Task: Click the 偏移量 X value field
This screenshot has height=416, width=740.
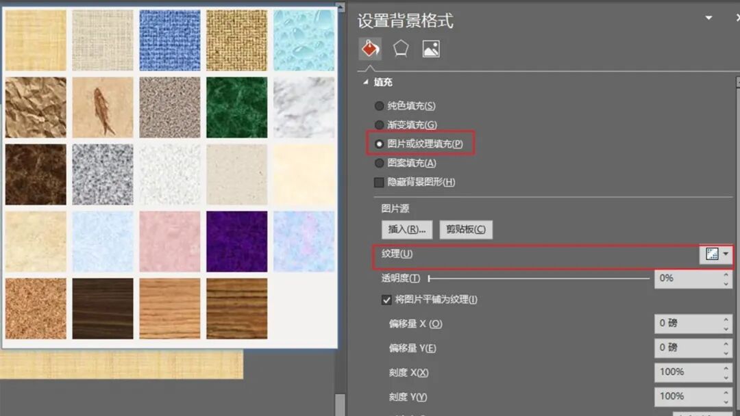Action: pyautogui.click(x=688, y=323)
